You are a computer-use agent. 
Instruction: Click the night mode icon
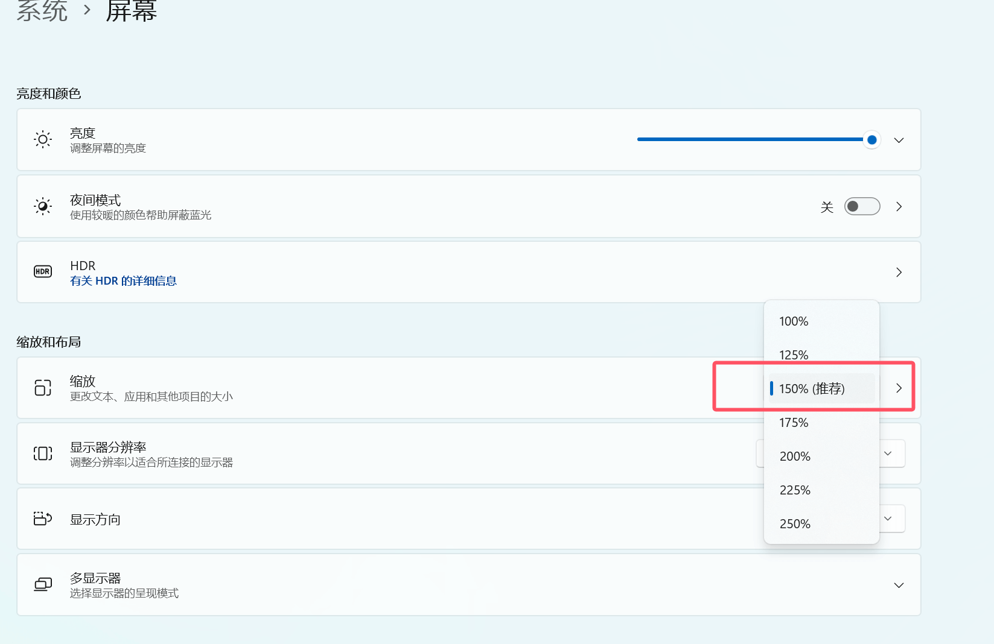43,206
